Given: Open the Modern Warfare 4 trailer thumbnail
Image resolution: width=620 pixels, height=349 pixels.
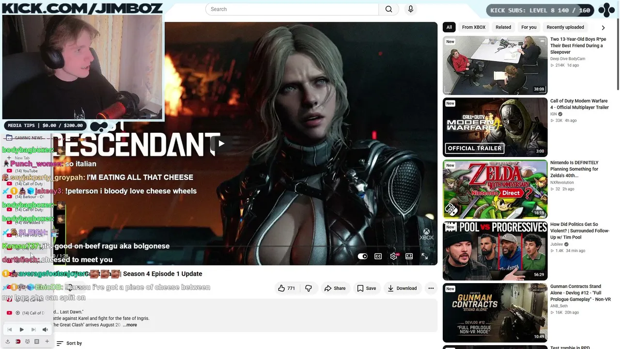Looking at the screenshot, I should click(x=495, y=127).
